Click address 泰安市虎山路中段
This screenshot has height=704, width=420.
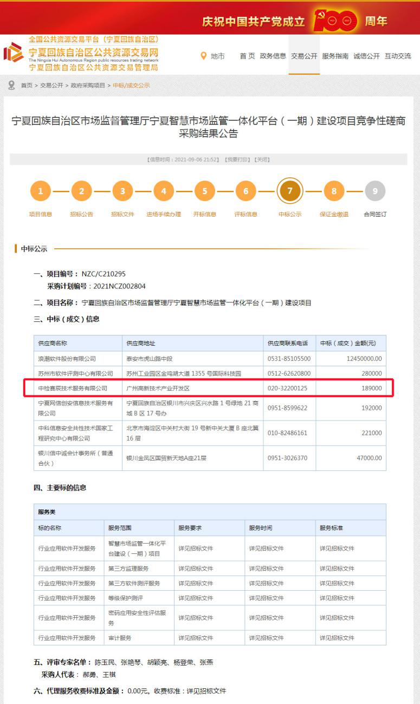[x=149, y=359]
